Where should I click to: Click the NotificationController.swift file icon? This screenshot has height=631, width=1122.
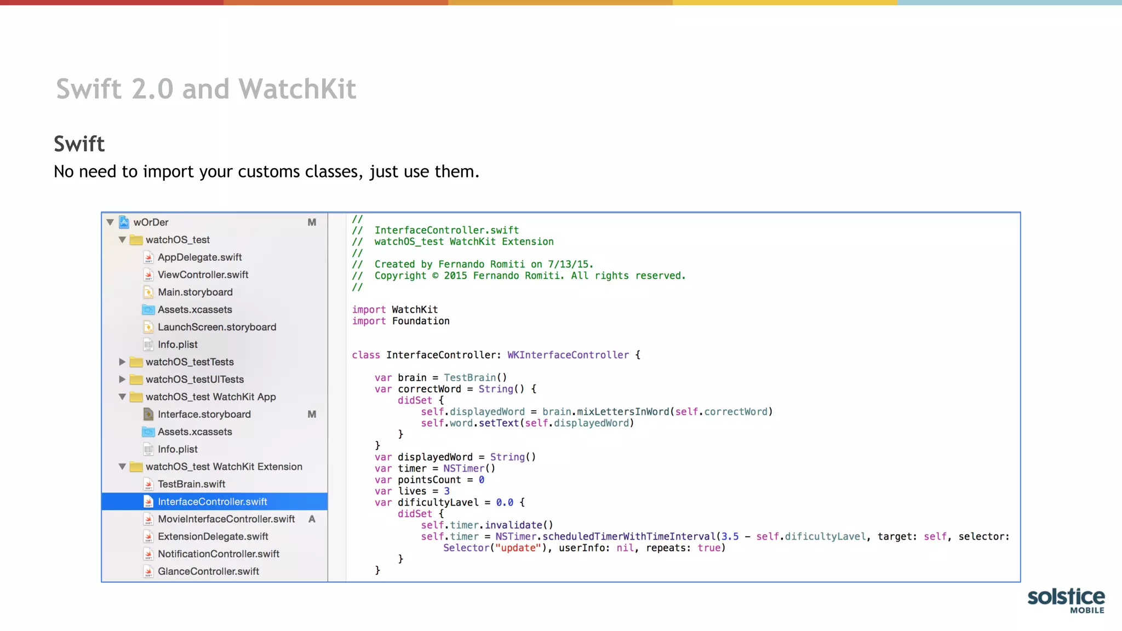[x=148, y=554]
